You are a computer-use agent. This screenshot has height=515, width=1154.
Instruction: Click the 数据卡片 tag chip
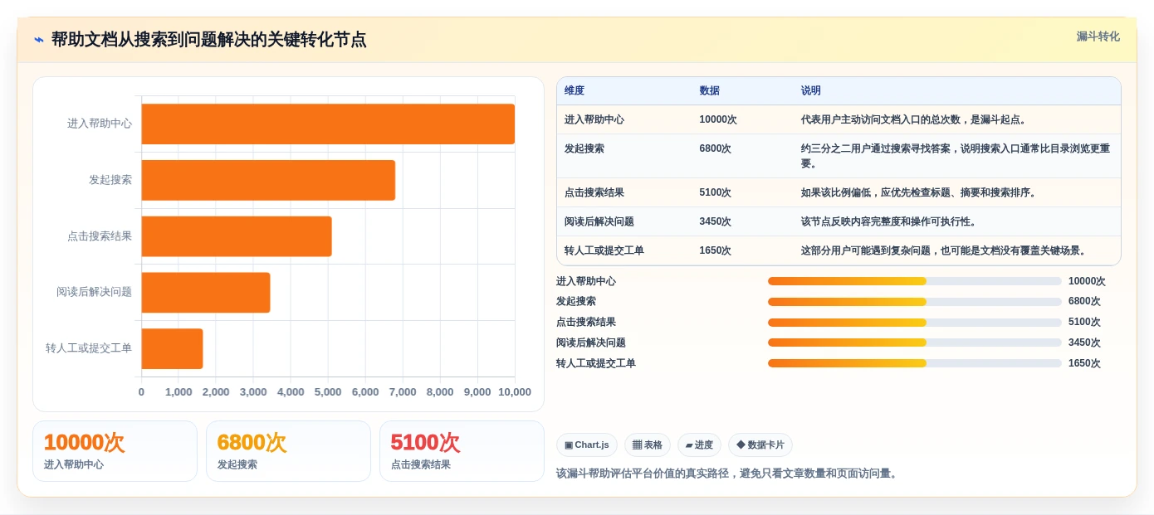pyautogui.click(x=760, y=445)
